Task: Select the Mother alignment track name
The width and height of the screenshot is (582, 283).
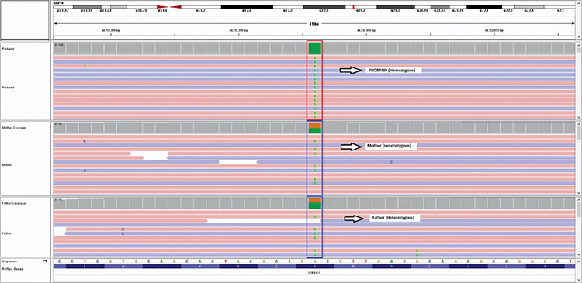Action: pyautogui.click(x=7, y=164)
